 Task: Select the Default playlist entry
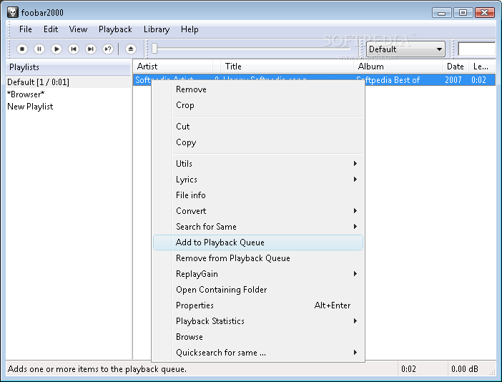click(69, 82)
